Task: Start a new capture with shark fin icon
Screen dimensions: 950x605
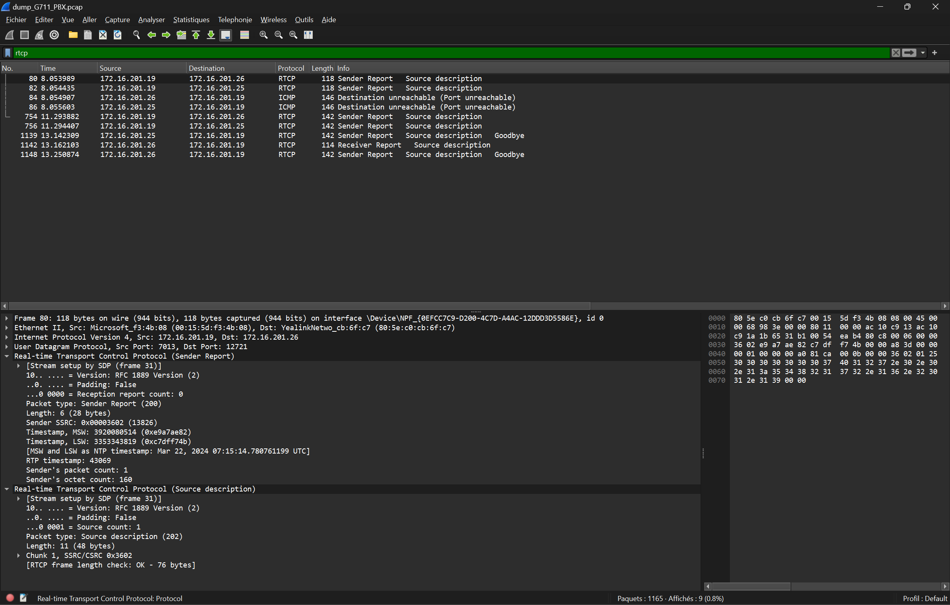Action: [x=9, y=35]
